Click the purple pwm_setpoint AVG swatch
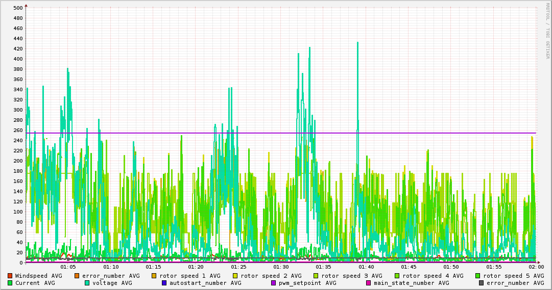This screenshot has width=552, height=290. 273,283
